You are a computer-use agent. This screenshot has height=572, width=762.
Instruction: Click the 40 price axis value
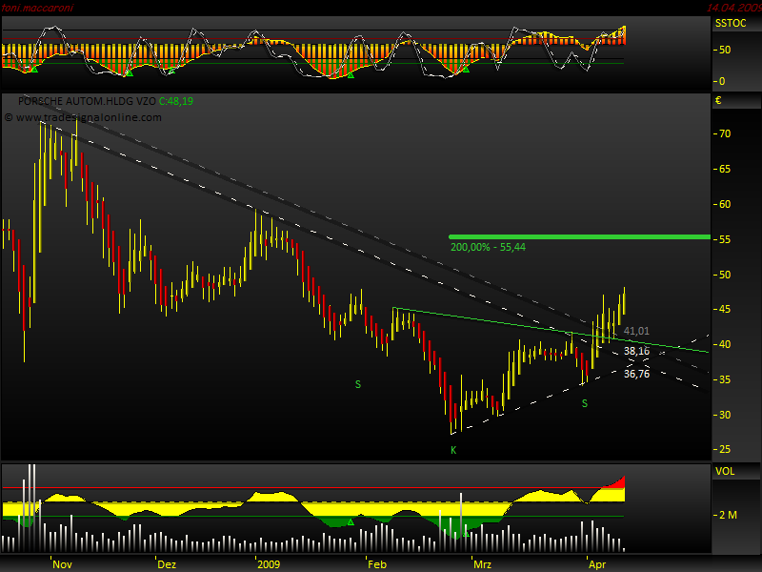(725, 344)
